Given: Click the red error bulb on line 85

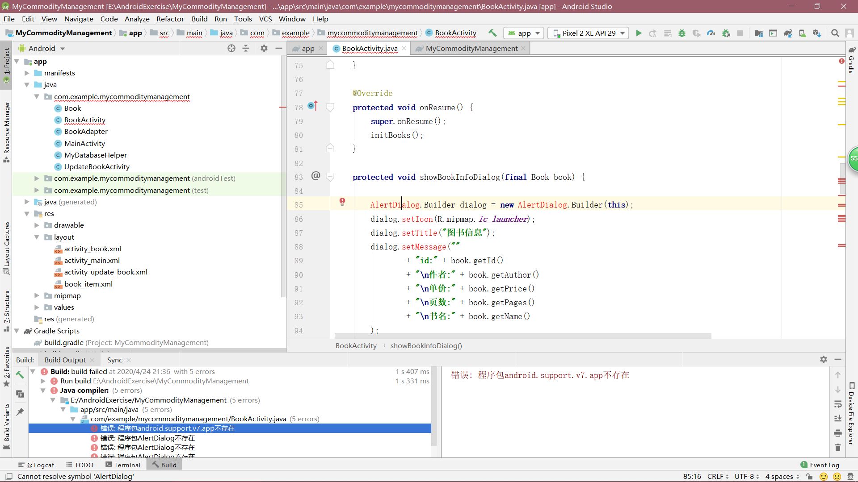Looking at the screenshot, I should [x=342, y=202].
